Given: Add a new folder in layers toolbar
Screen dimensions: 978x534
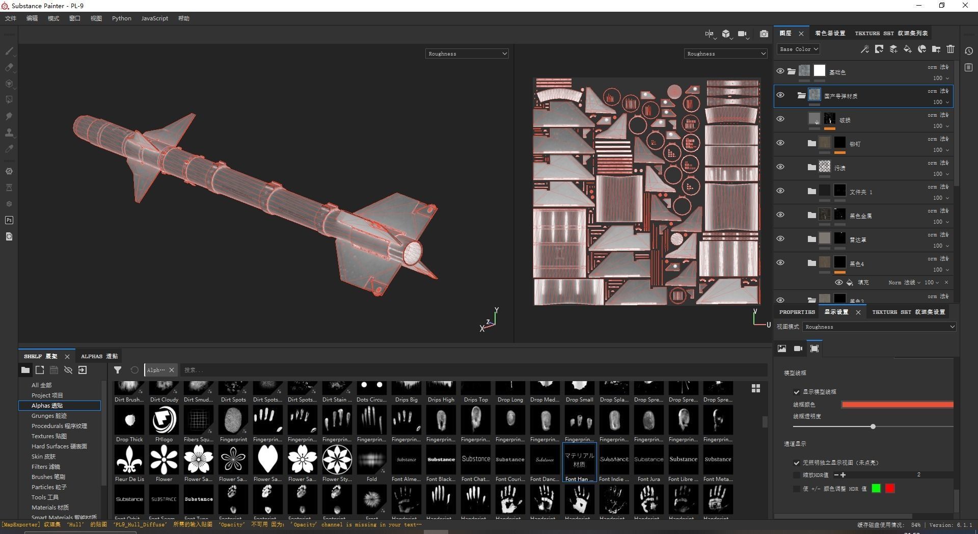Looking at the screenshot, I should click(936, 49).
